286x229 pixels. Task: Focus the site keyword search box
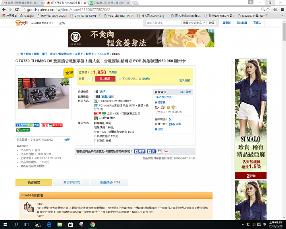point(163,23)
